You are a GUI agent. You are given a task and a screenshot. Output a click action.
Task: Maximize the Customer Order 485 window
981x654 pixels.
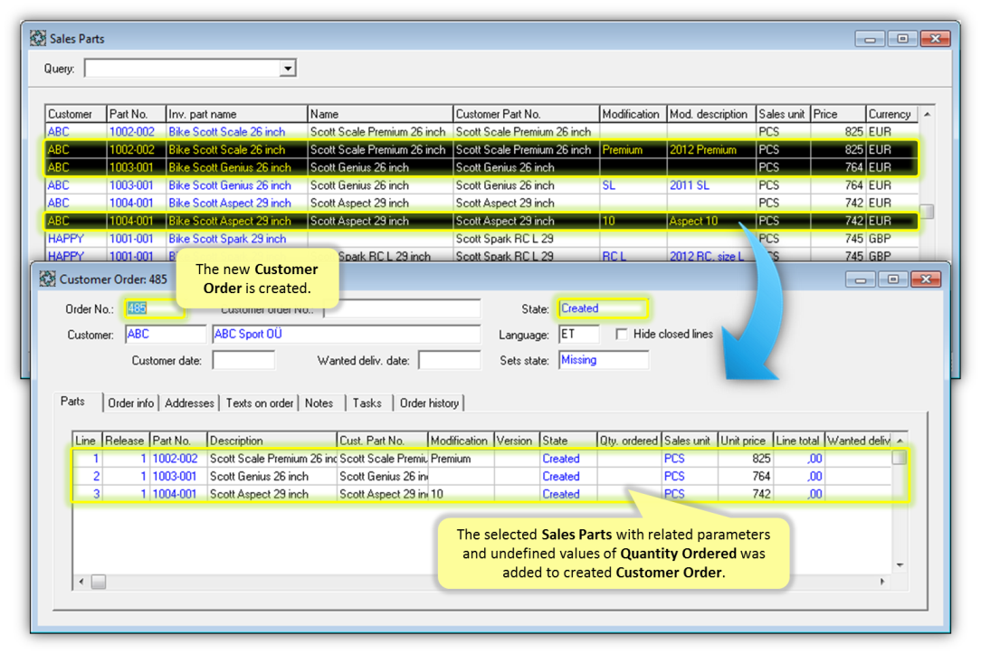[x=893, y=280]
